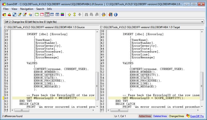
Task: Show only the second (red) pane
Action: coord(42,15)
